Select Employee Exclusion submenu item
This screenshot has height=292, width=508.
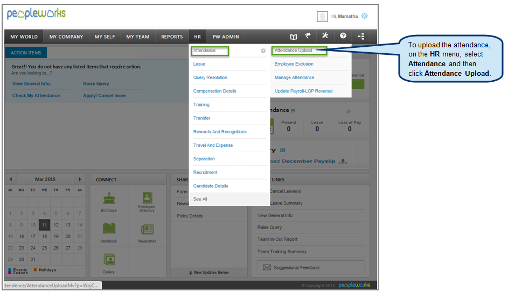point(294,64)
